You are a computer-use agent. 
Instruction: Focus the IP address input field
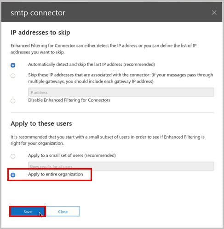pos(121,92)
